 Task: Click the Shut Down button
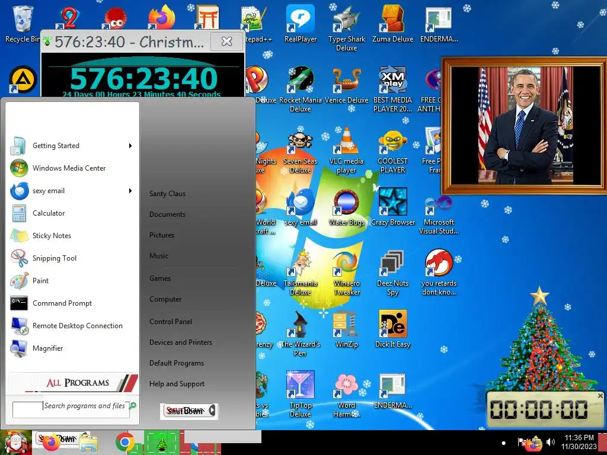point(184,411)
